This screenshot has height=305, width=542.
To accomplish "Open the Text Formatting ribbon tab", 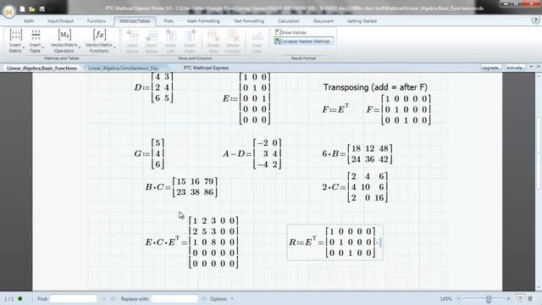I will pyautogui.click(x=249, y=21).
